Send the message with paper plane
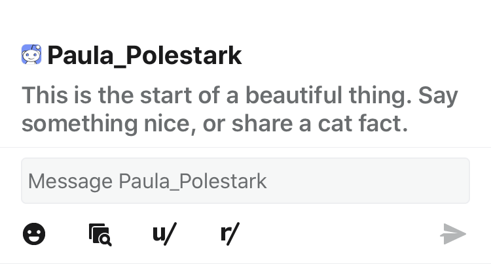491x264 pixels. pos(454,233)
